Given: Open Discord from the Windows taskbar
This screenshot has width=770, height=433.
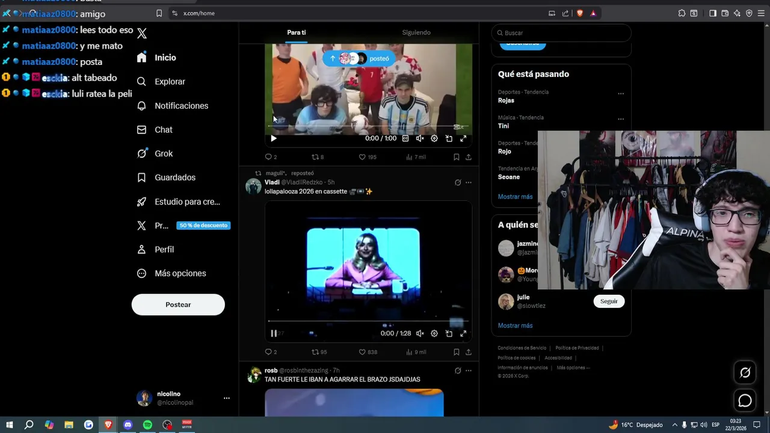Looking at the screenshot, I should 128,425.
